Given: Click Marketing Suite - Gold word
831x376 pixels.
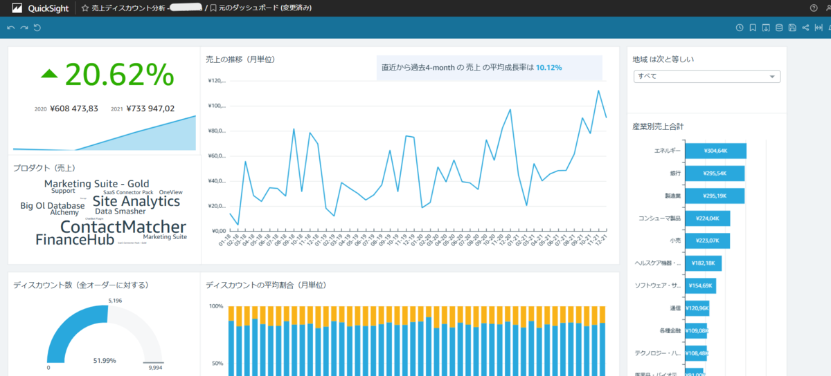Looking at the screenshot, I should point(97,184).
